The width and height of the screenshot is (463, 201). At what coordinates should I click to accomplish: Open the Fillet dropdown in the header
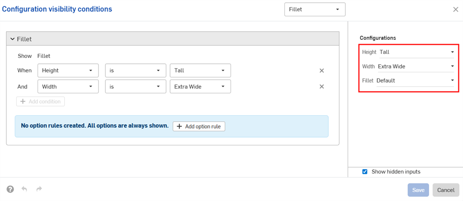315,10
